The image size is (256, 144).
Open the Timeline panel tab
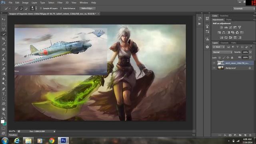click(x=13, y=135)
